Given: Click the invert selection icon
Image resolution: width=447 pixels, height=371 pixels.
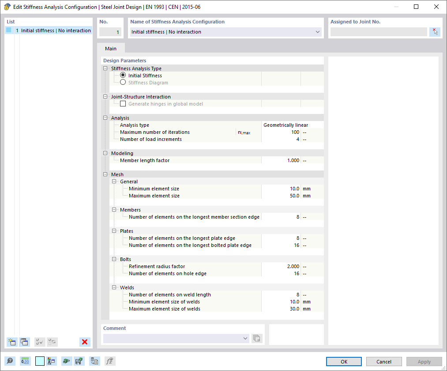Looking at the screenshot, I should pos(52,341).
